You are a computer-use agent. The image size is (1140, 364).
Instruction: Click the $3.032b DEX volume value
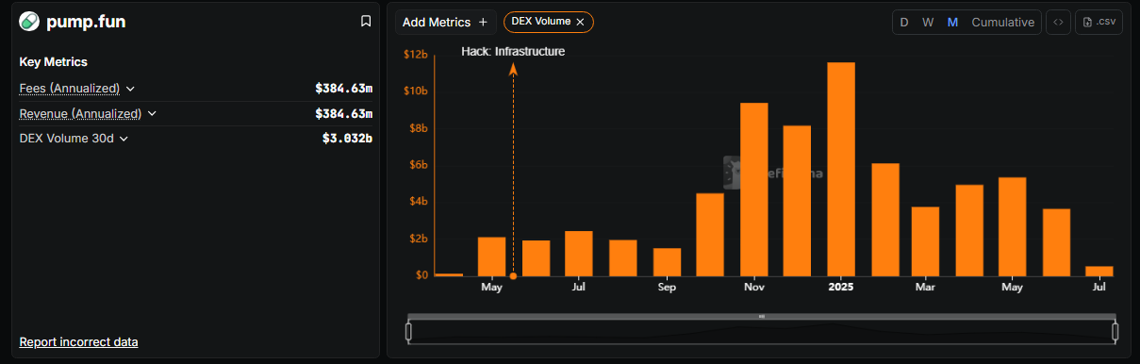[x=348, y=139]
